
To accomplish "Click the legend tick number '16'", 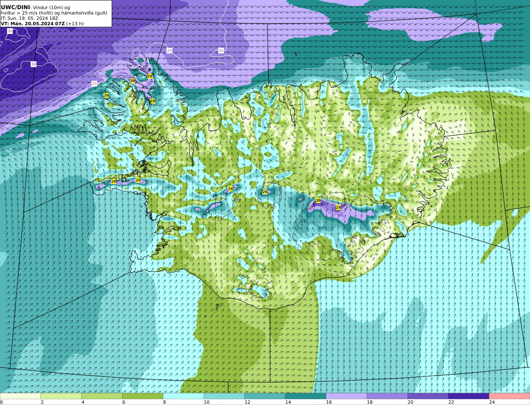I will click(x=329, y=402).
